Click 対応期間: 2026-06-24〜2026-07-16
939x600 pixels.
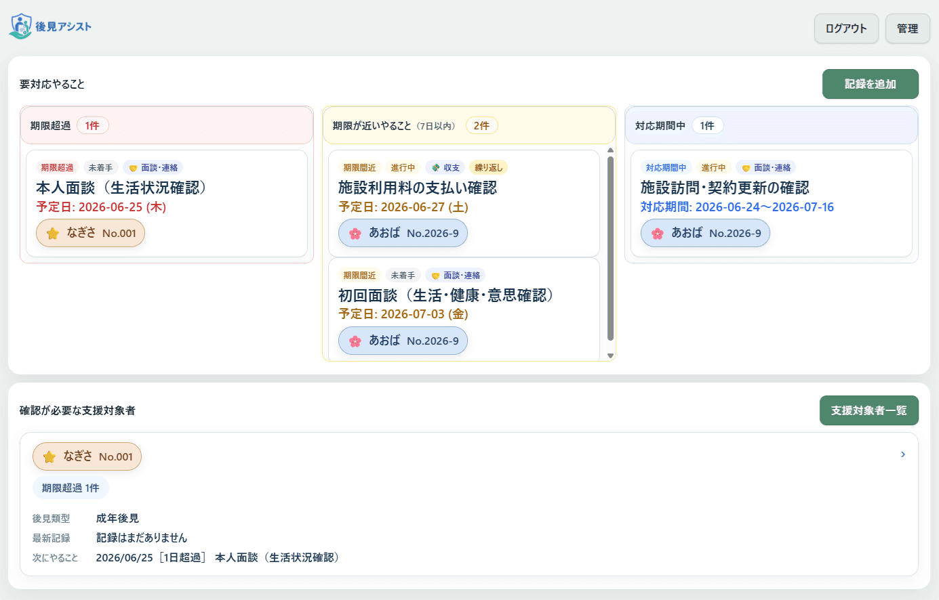click(x=737, y=207)
